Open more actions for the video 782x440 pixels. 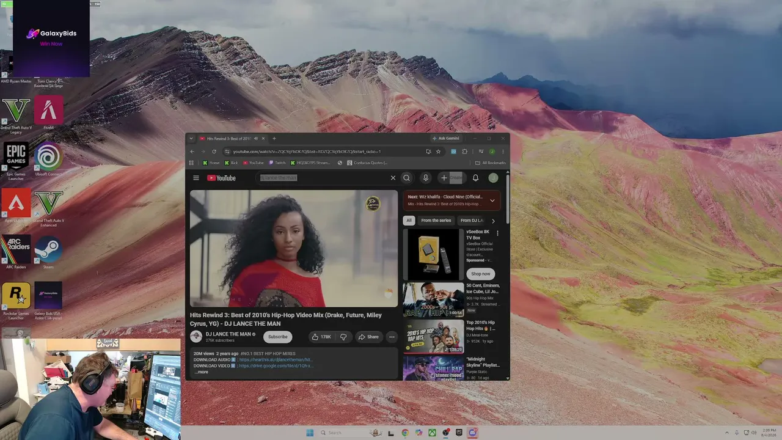(x=392, y=337)
